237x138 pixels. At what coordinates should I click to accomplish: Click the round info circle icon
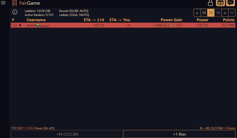pos(15,12)
